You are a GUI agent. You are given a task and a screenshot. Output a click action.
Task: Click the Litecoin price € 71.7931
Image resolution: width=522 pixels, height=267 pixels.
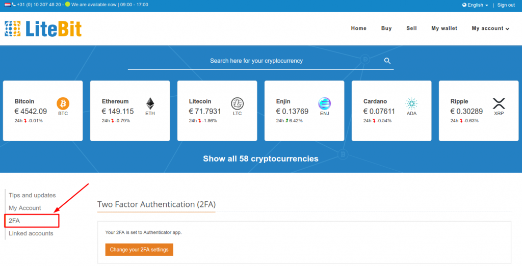[205, 112]
